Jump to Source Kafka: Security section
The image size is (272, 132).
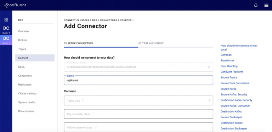click(234, 94)
